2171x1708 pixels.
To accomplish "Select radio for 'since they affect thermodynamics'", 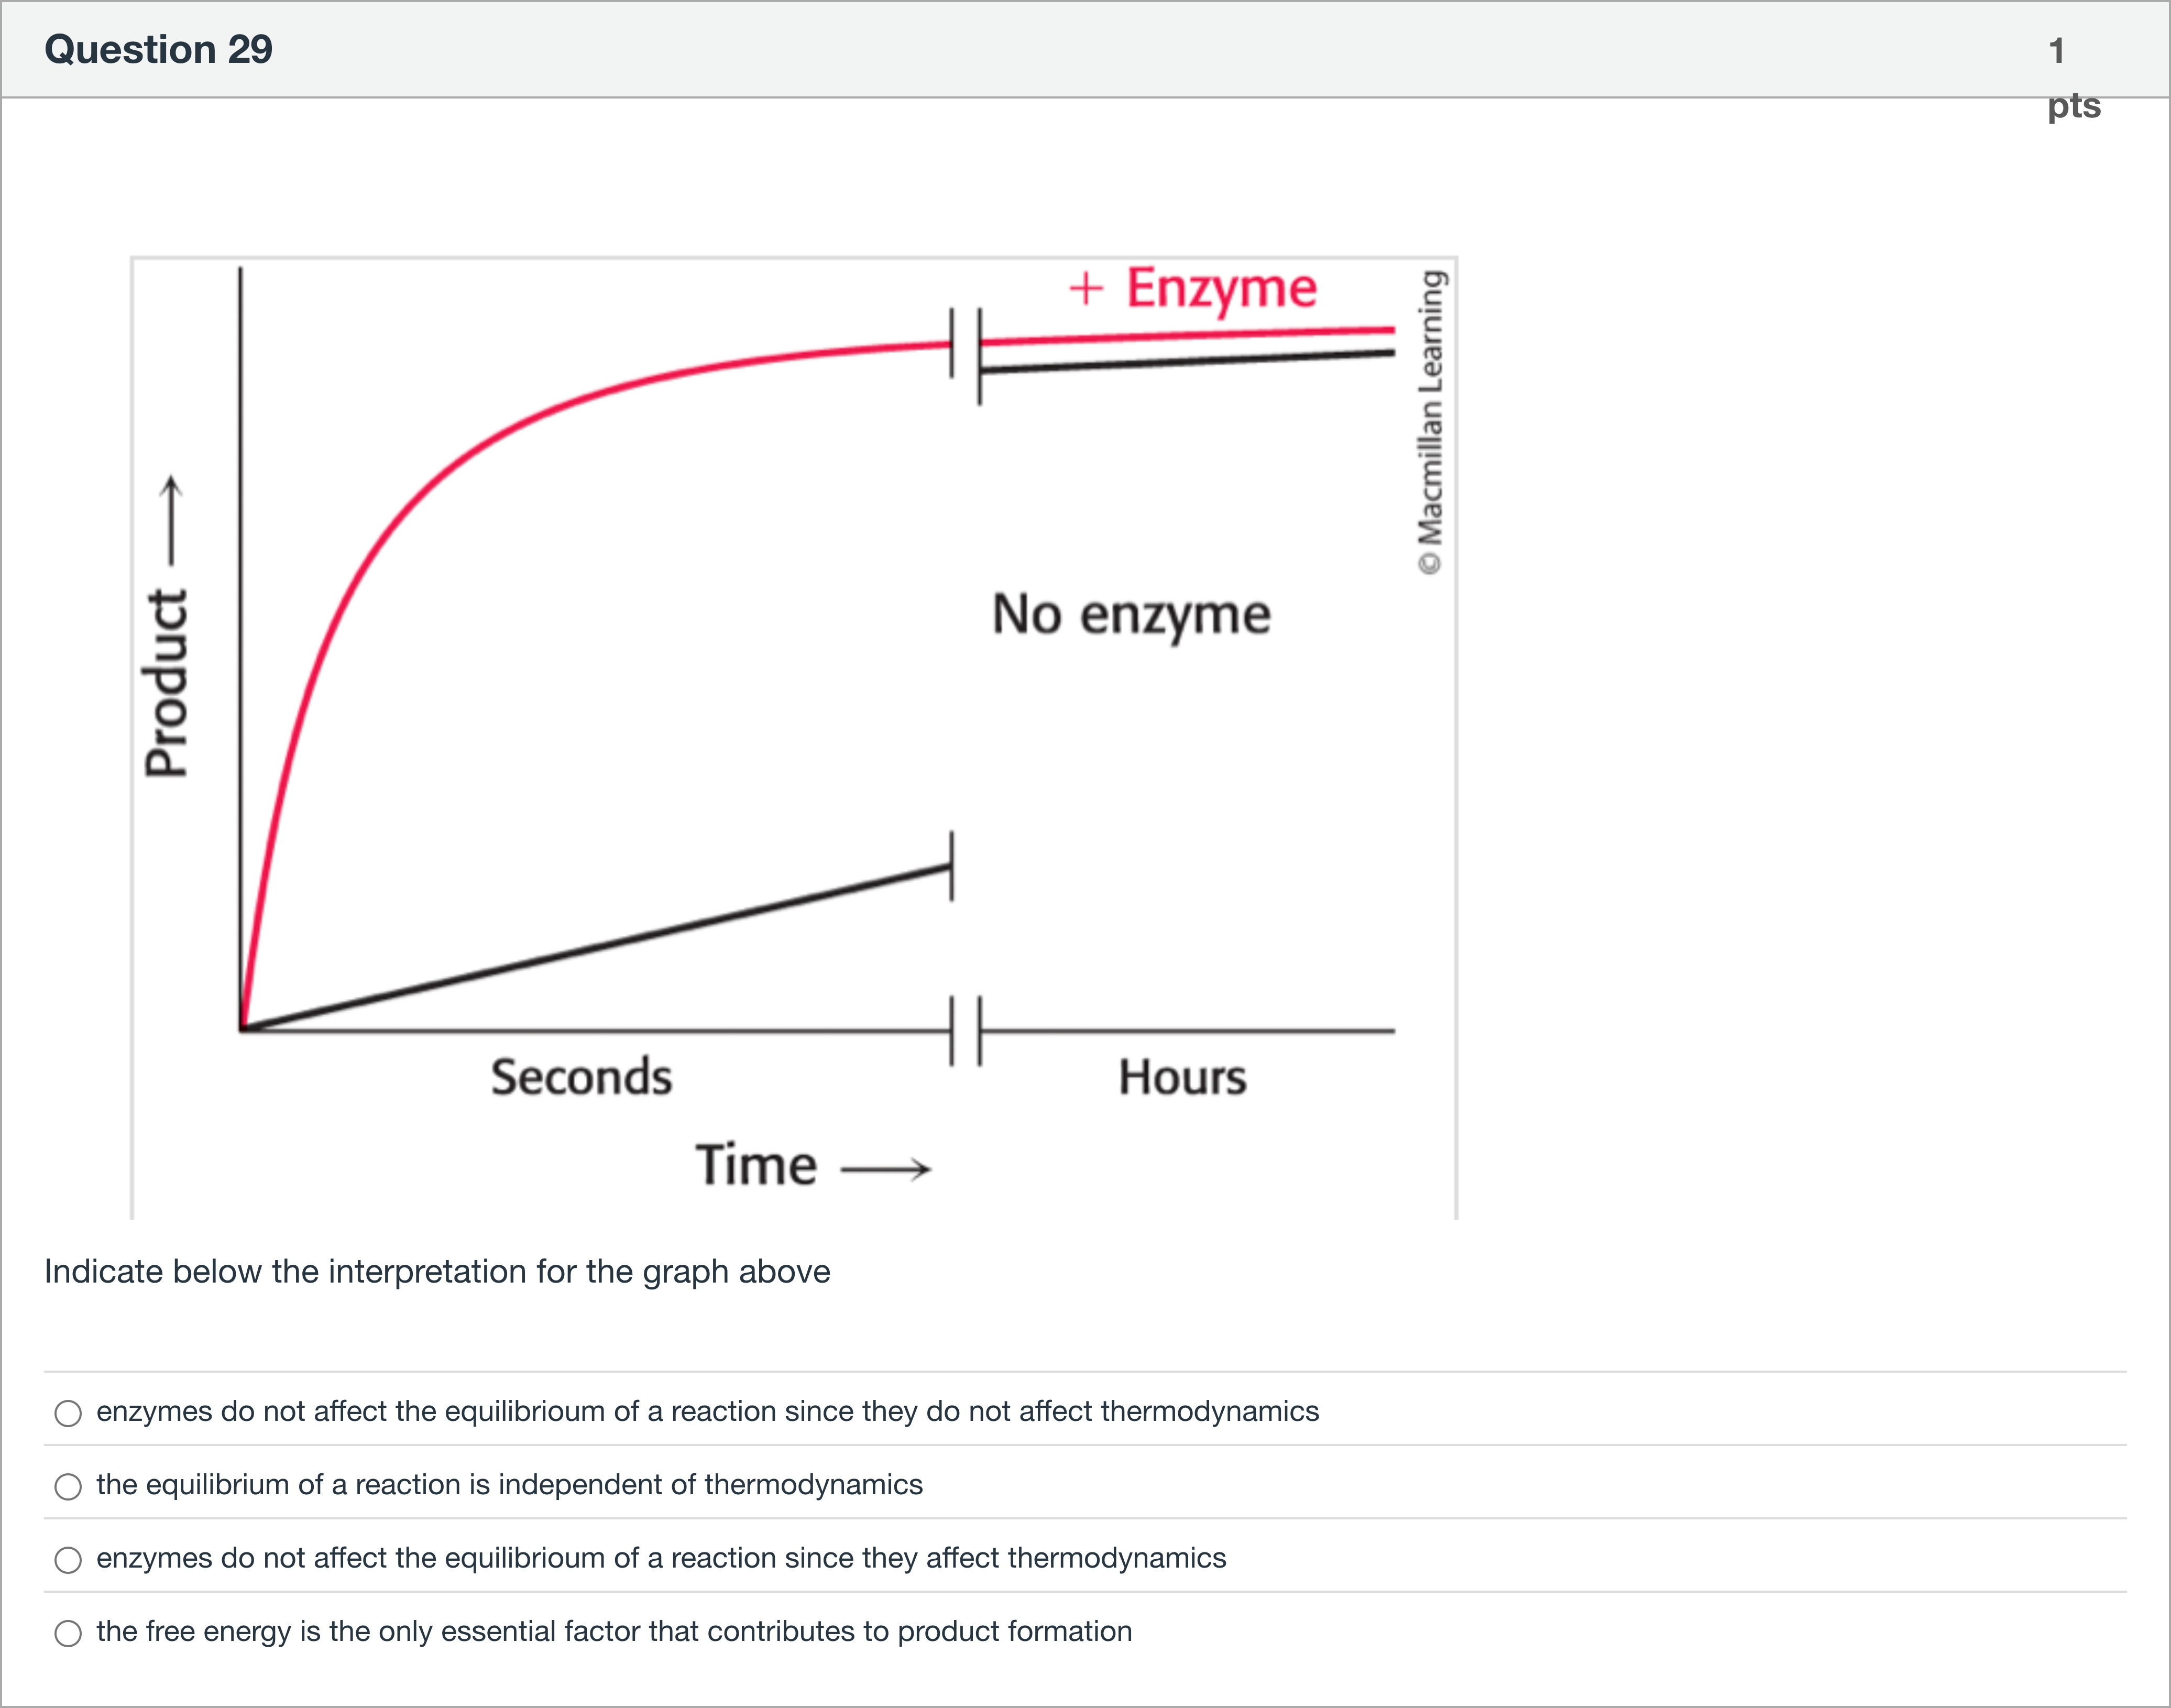I will pyautogui.click(x=68, y=1560).
